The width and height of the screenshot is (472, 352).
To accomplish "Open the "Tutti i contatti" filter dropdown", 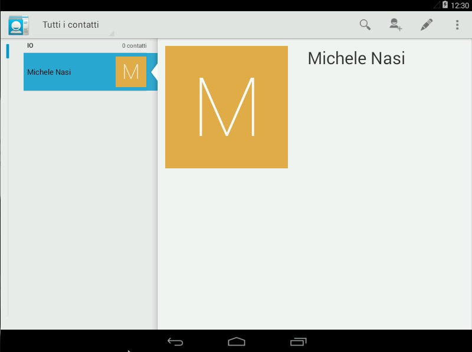I will pyautogui.click(x=71, y=25).
